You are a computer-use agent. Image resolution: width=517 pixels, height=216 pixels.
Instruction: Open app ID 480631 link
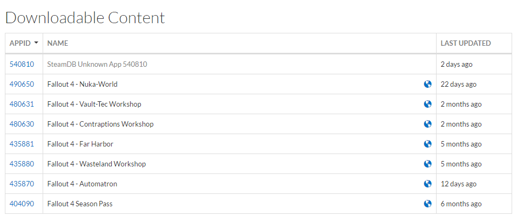[22, 104]
